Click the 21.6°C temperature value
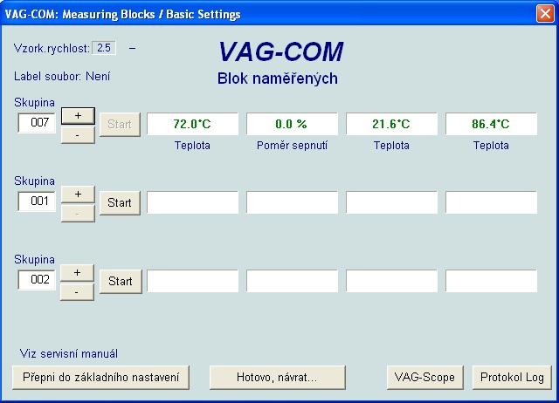Viewport: 559px width, 403px height. coord(391,124)
